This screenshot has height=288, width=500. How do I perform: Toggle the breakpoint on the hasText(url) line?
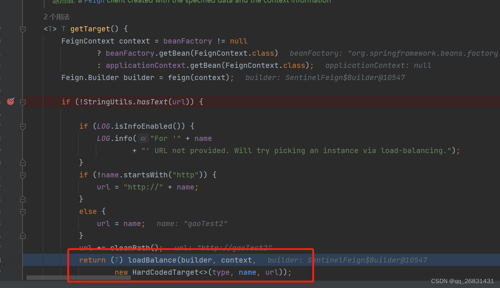click(11, 101)
